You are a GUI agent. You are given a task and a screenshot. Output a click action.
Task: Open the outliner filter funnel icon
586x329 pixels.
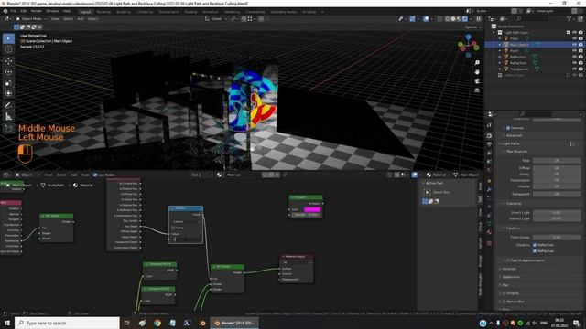coord(570,18)
